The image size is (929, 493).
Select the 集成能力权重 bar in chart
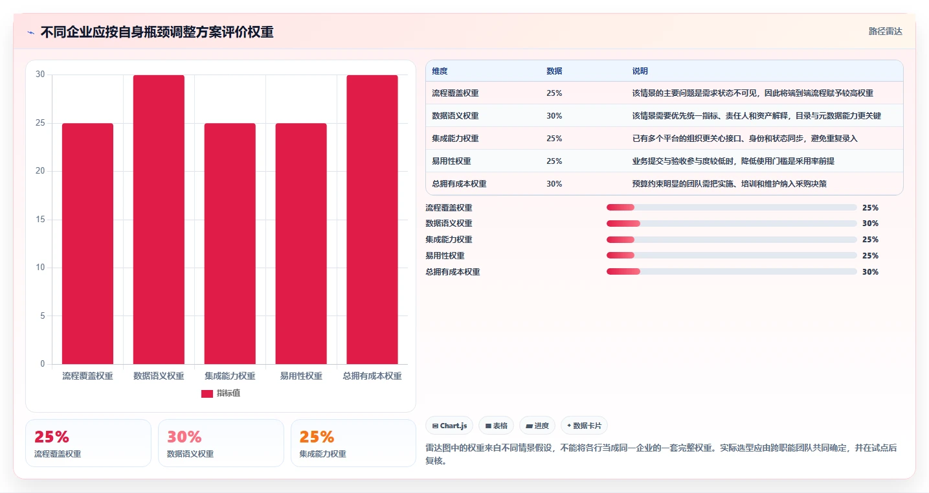pos(230,244)
